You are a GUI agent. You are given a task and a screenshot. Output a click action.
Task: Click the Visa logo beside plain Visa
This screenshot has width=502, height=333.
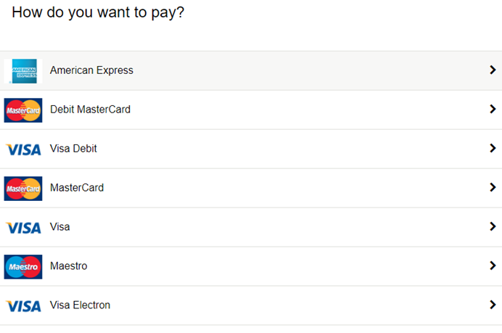23,228
